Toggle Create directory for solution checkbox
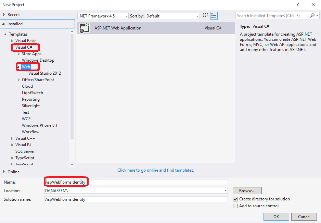This screenshot has height=223, width=321. (x=235, y=199)
